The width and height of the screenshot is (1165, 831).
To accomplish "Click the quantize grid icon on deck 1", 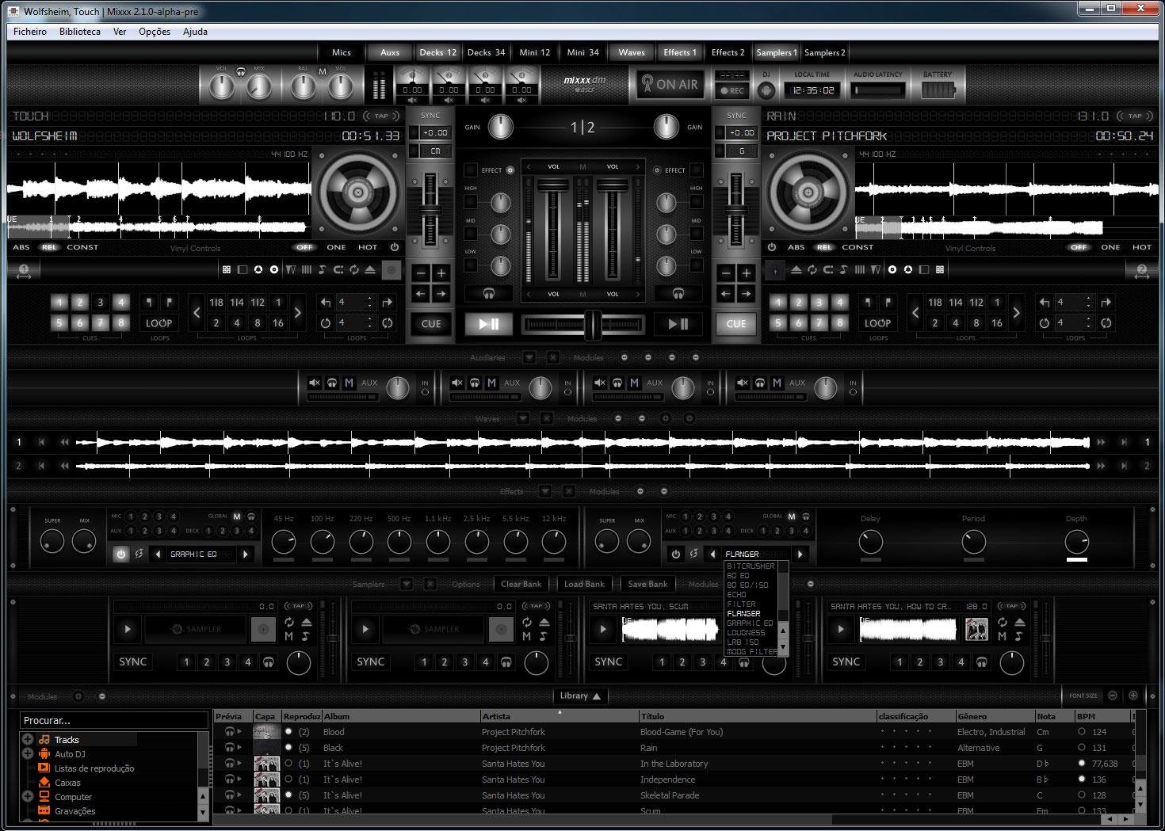I will [227, 270].
